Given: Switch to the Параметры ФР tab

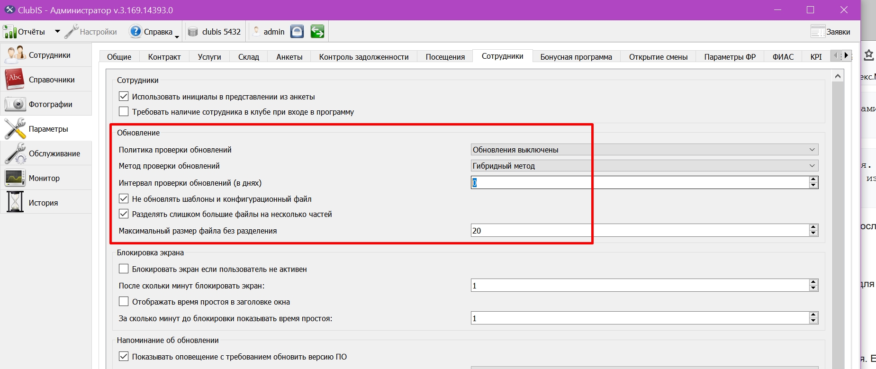Looking at the screenshot, I should click(x=730, y=57).
